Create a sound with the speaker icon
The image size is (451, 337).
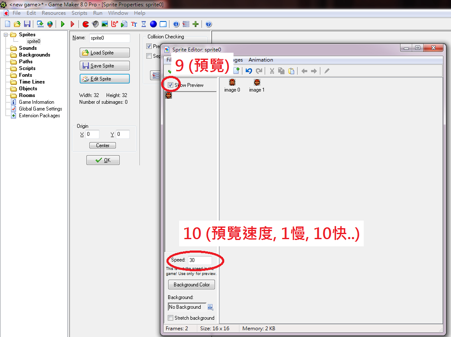coord(95,24)
